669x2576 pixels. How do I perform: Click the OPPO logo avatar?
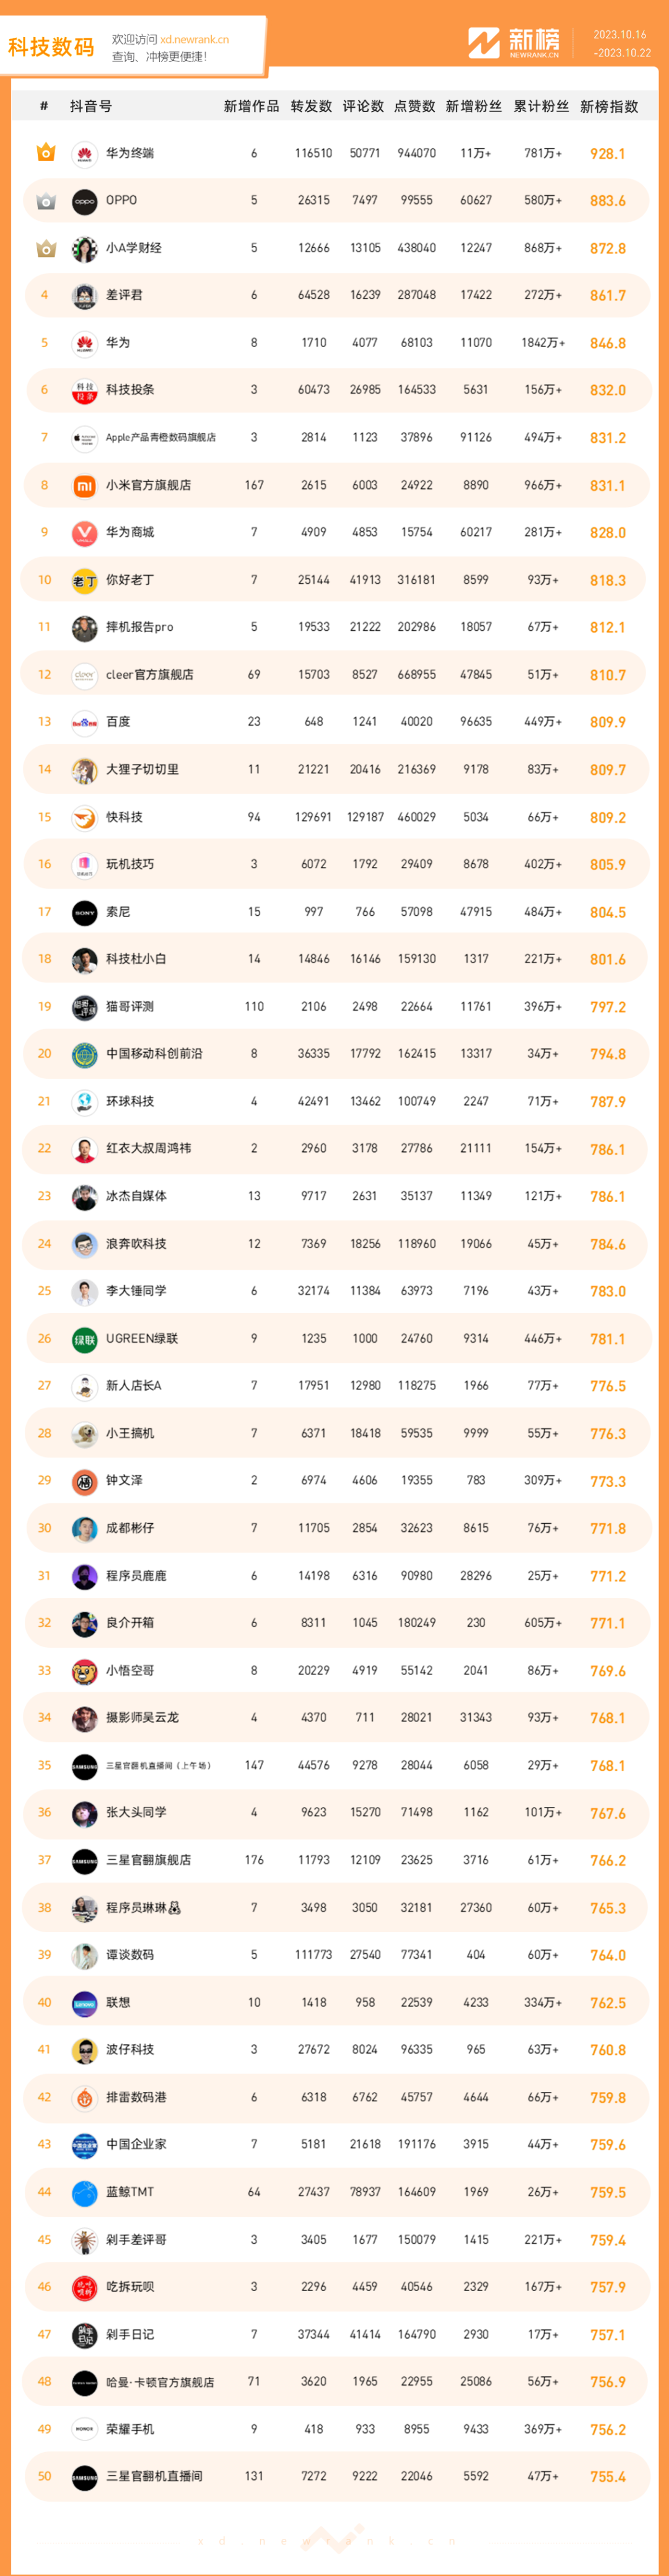click(84, 201)
